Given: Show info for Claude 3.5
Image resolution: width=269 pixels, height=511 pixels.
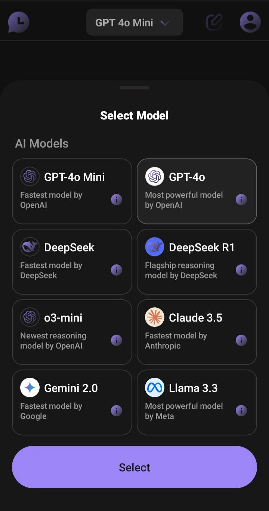Looking at the screenshot, I should 241,340.
